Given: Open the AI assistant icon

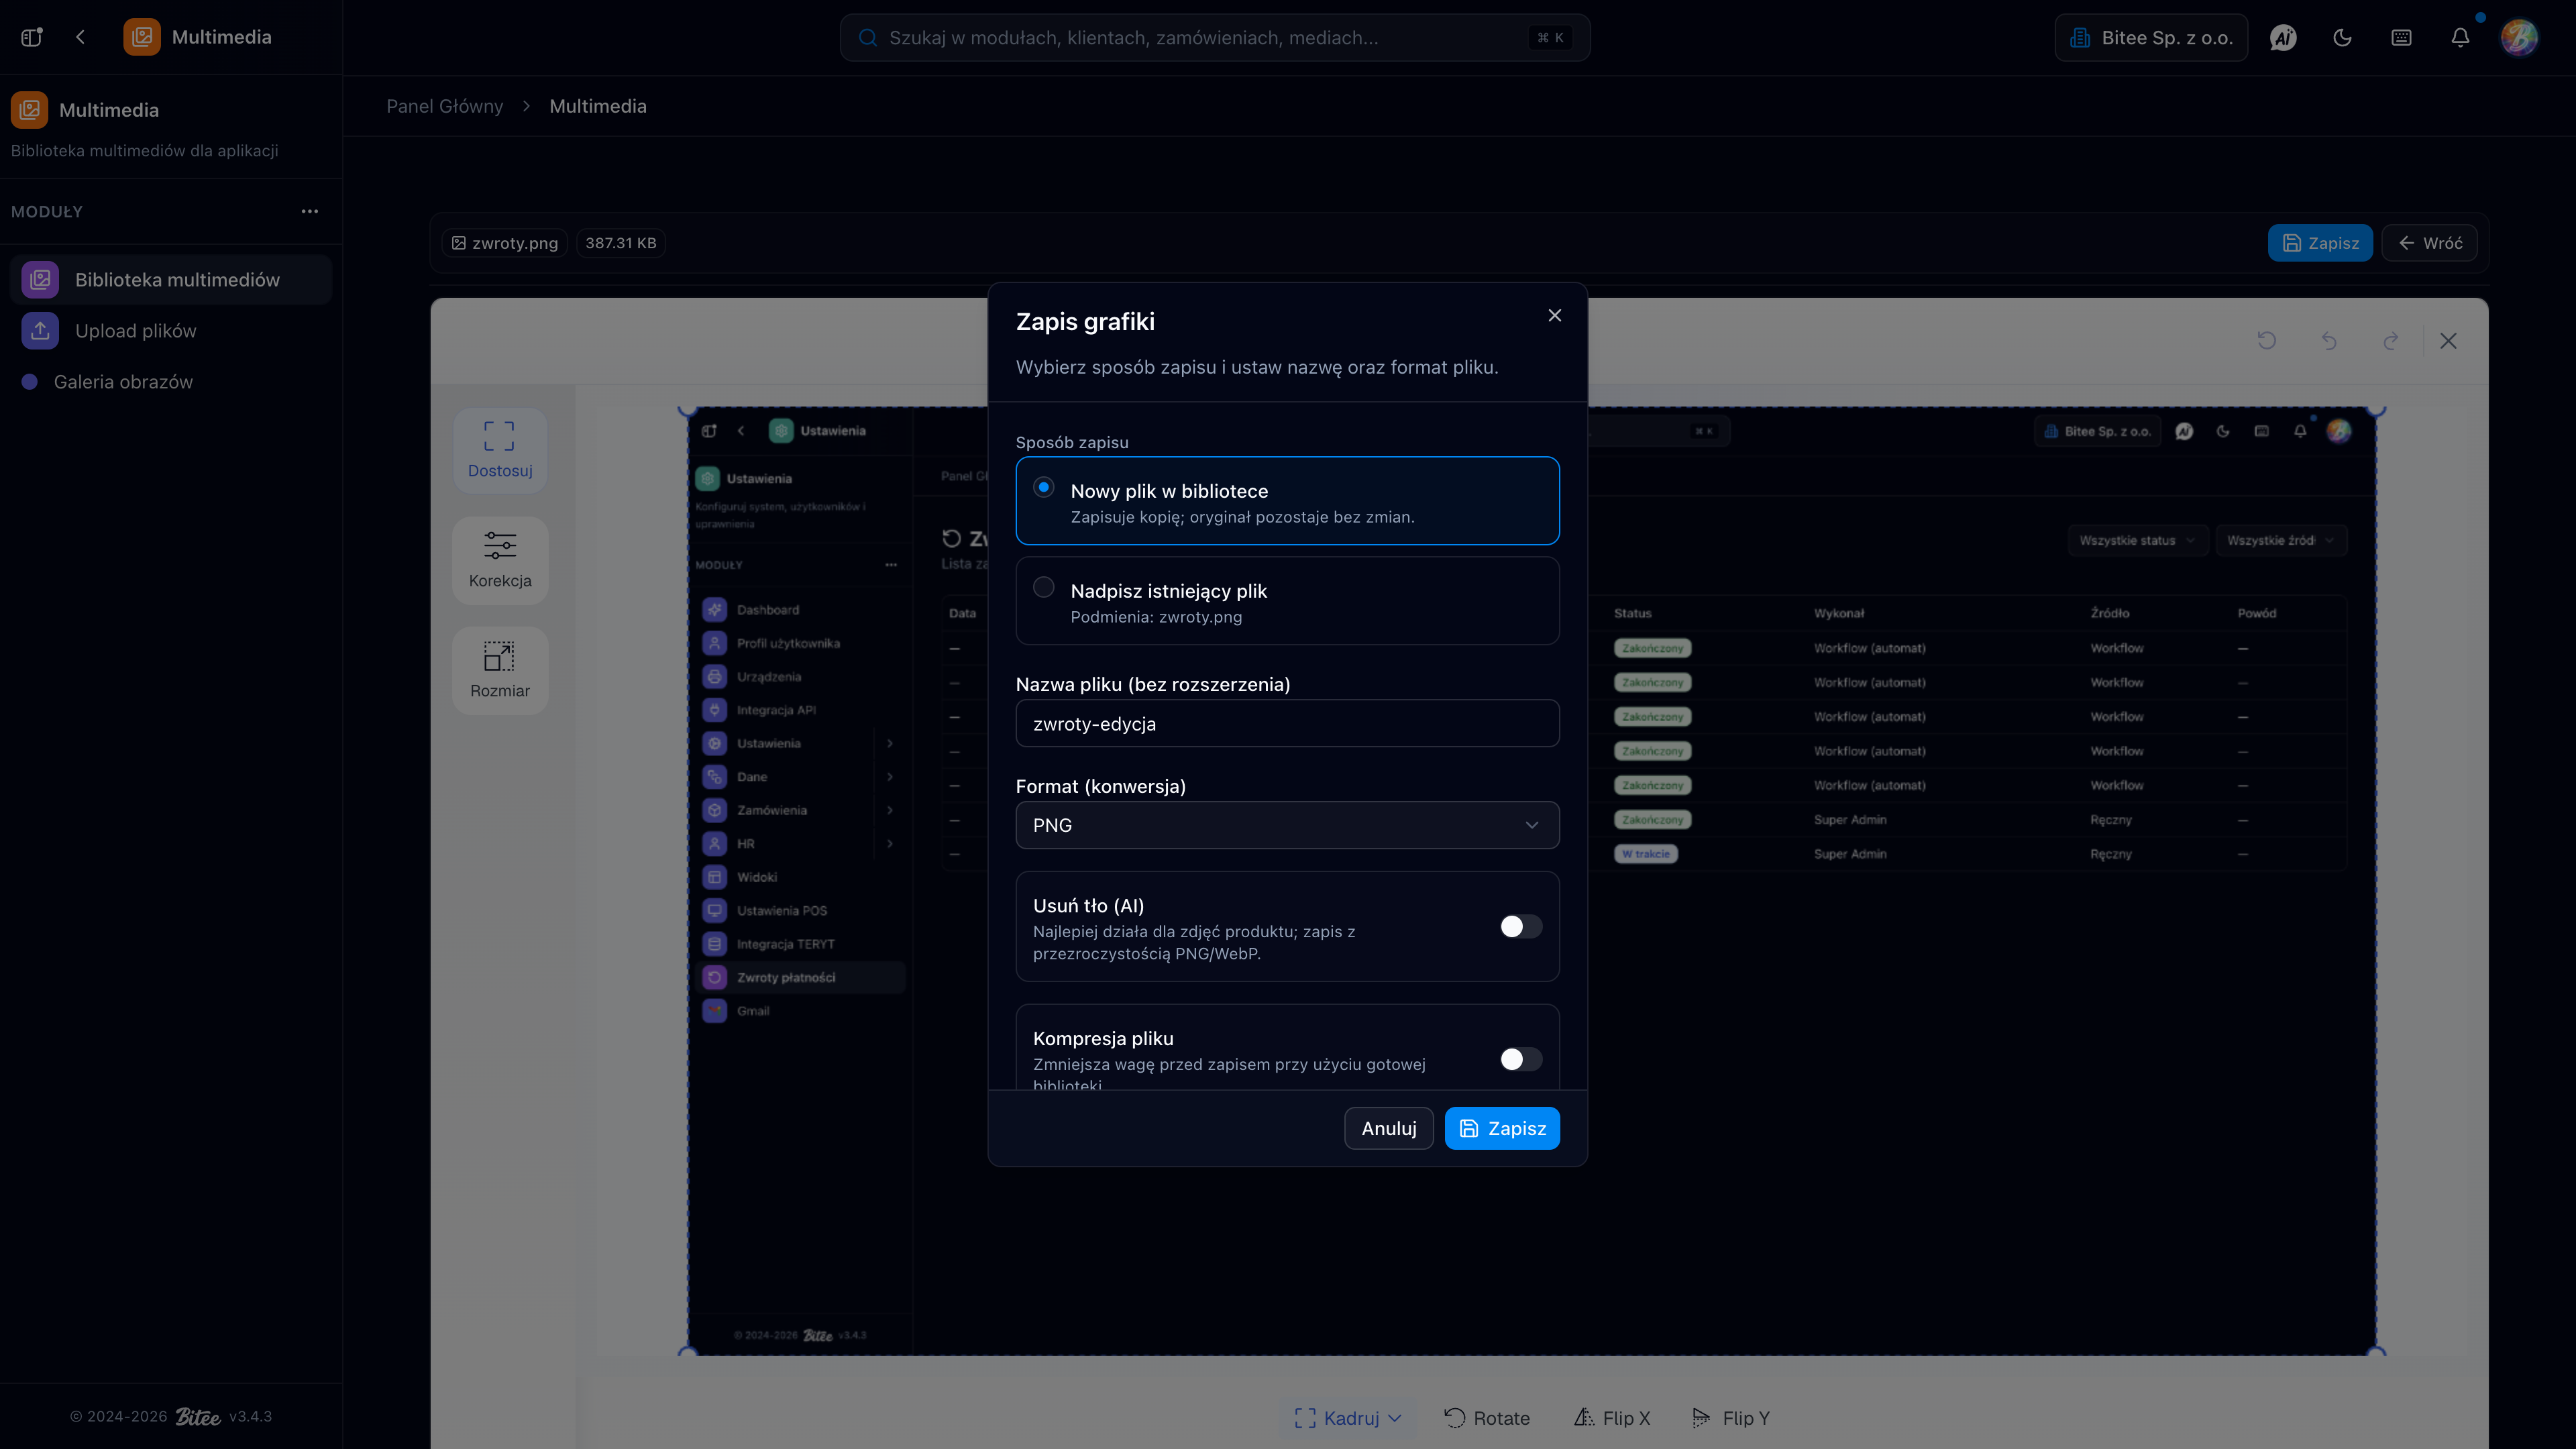Looking at the screenshot, I should (2283, 38).
